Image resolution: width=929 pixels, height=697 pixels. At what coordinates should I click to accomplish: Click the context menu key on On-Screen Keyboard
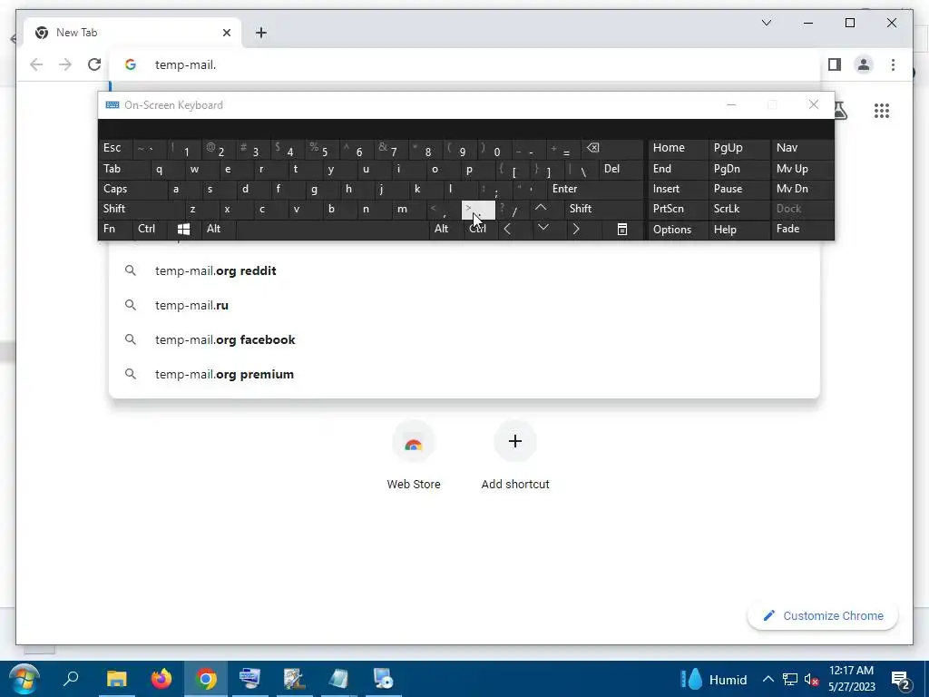[x=621, y=229]
